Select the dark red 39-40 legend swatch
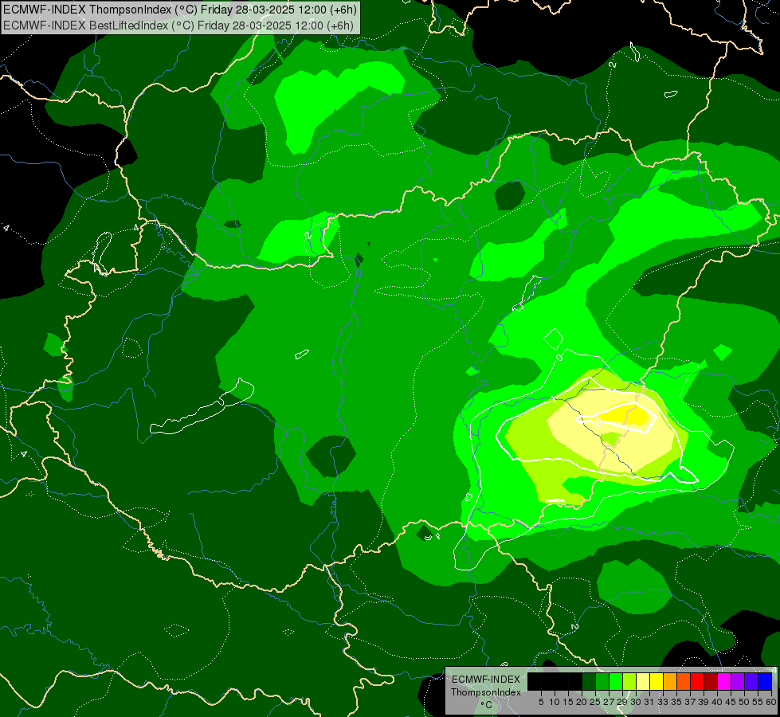This screenshot has height=717, width=780. point(711,681)
